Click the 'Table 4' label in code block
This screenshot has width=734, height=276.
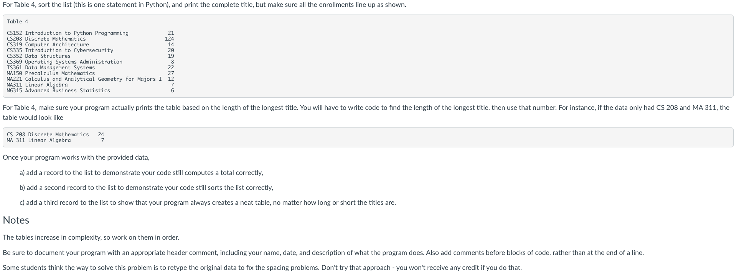tap(17, 21)
